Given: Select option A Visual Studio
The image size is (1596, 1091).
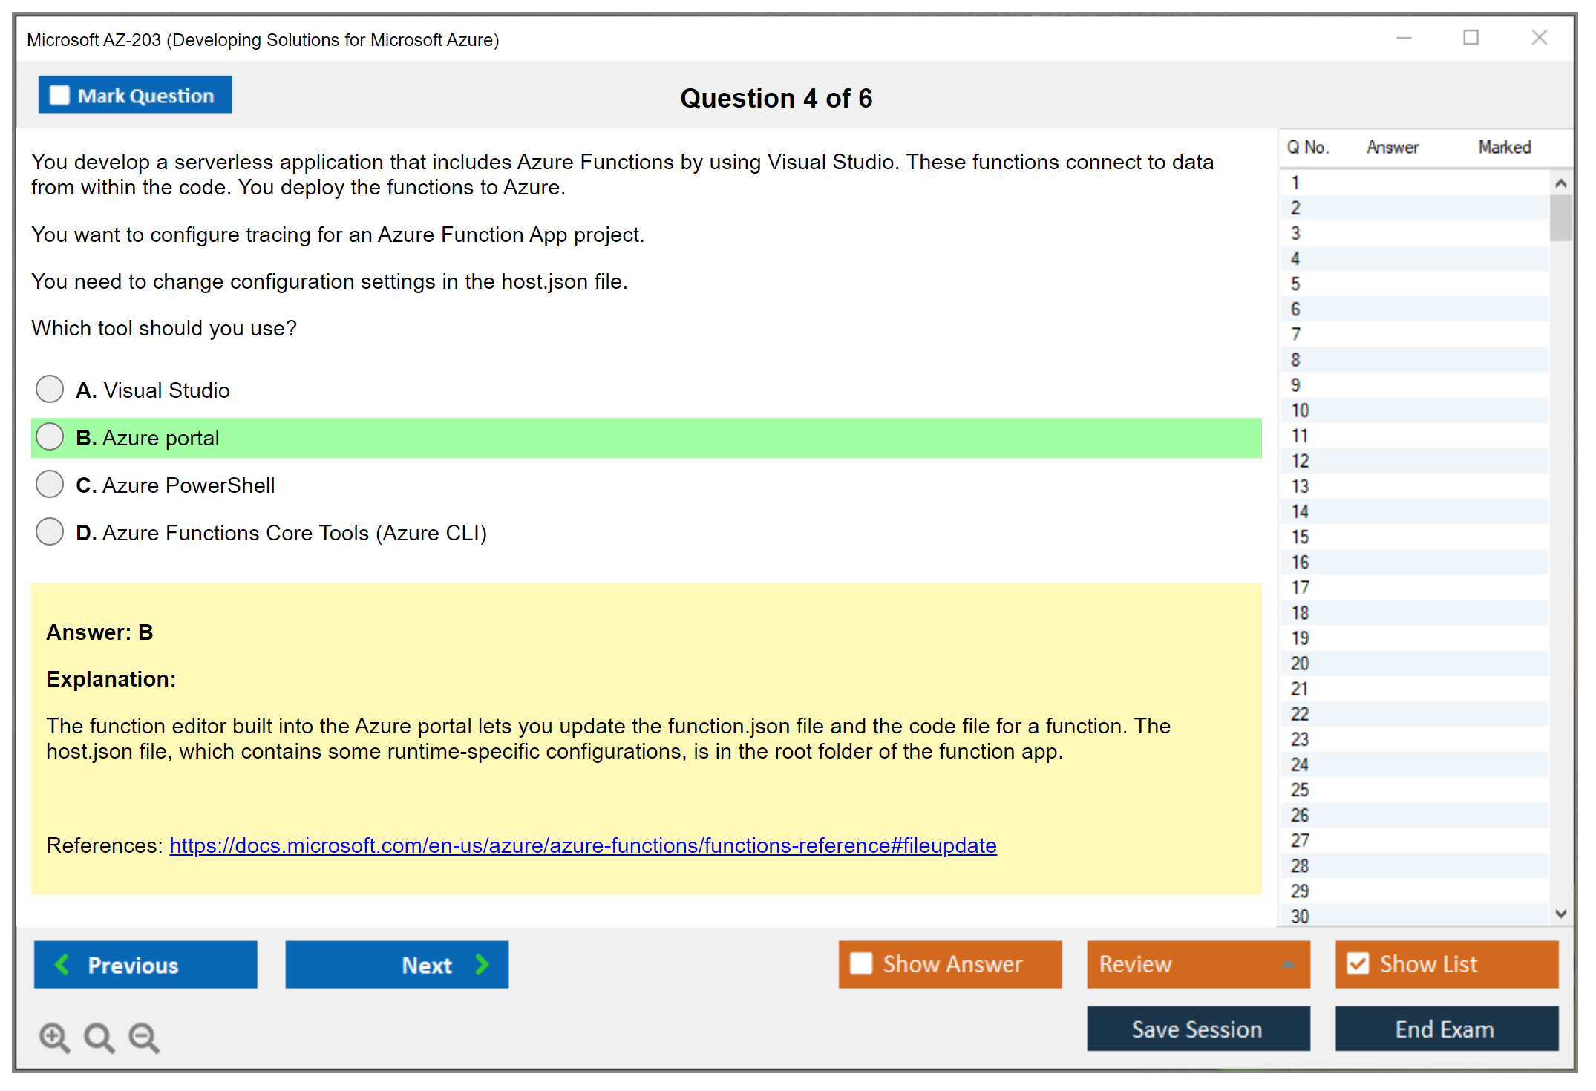Looking at the screenshot, I should tap(50, 389).
